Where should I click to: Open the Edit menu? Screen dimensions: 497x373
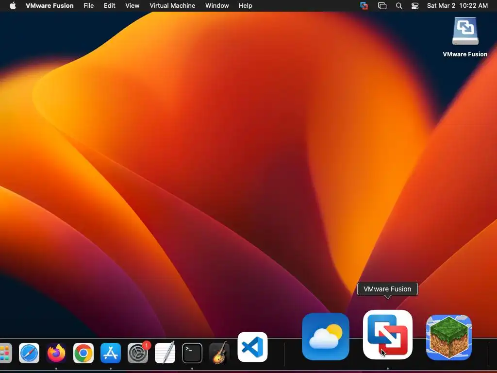(109, 6)
